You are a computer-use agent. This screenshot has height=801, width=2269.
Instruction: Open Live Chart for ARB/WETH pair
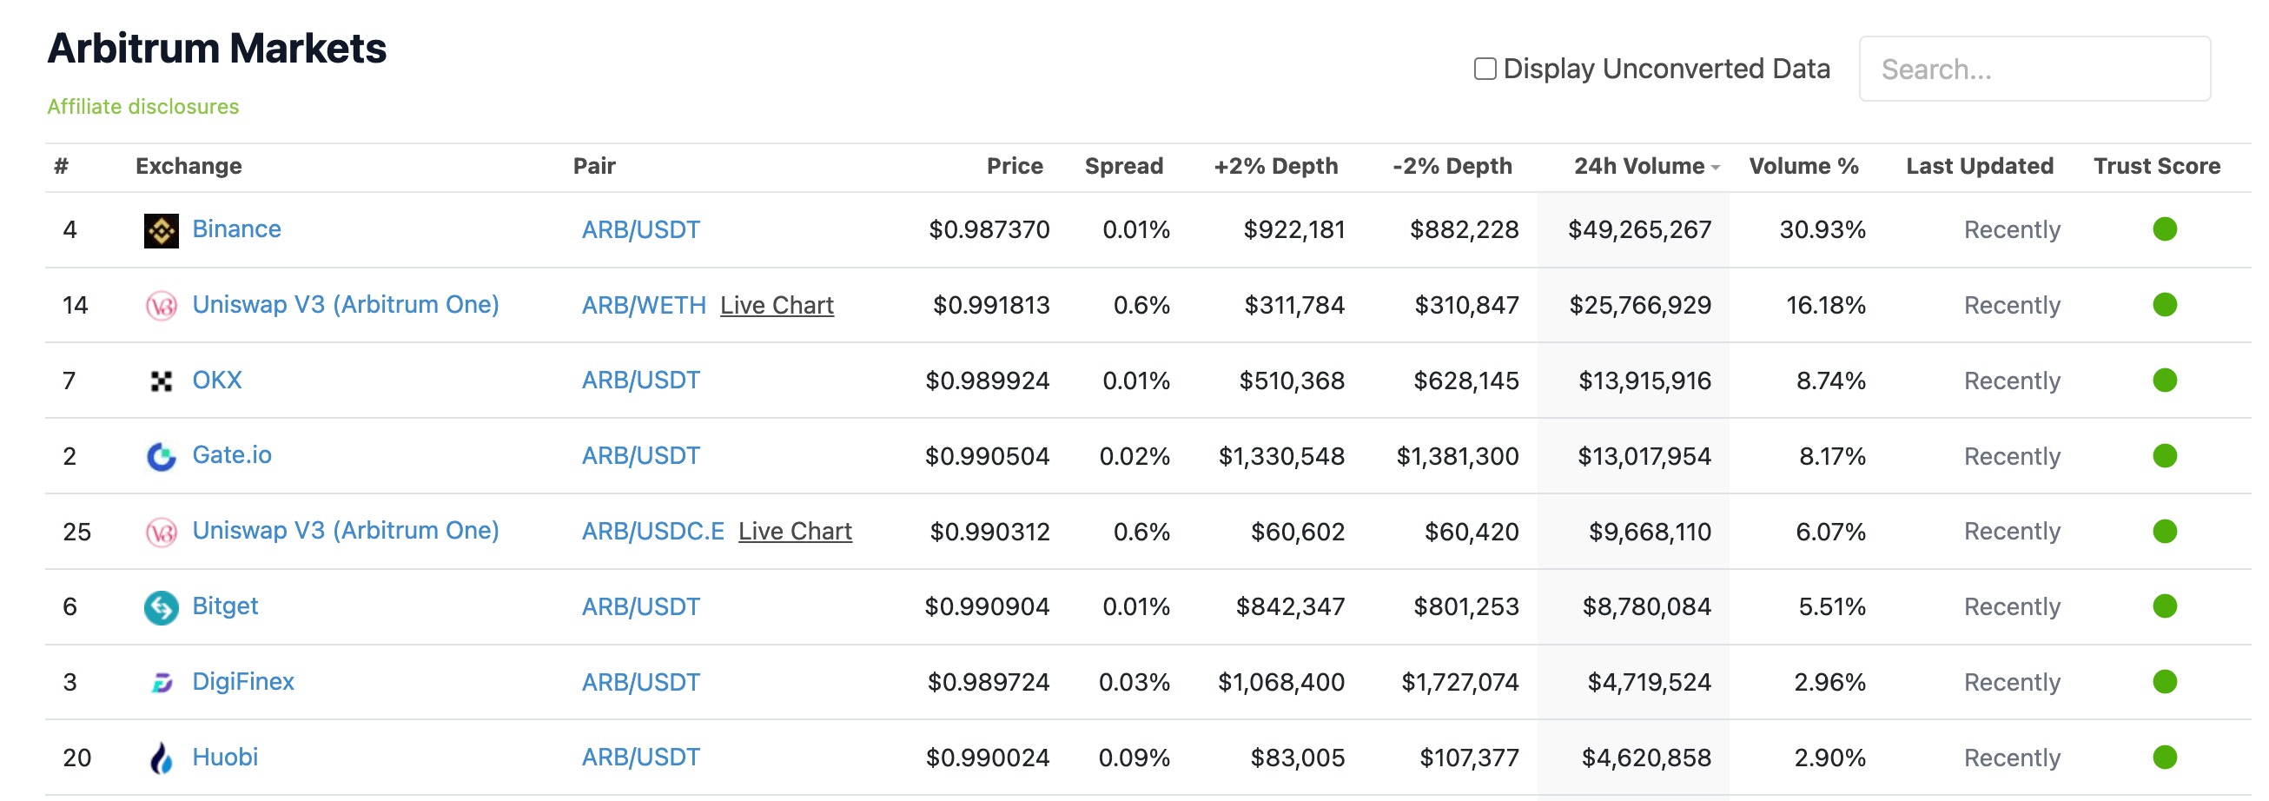(776, 306)
